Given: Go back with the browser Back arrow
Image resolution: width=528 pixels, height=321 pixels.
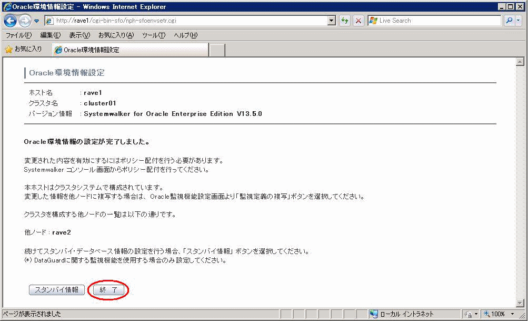Looking at the screenshot, I should coord(10,21).
